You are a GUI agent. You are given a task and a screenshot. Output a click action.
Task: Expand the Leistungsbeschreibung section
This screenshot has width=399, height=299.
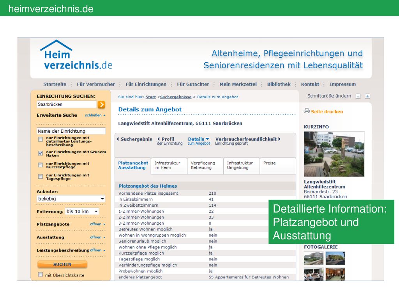tap(97, 250)
